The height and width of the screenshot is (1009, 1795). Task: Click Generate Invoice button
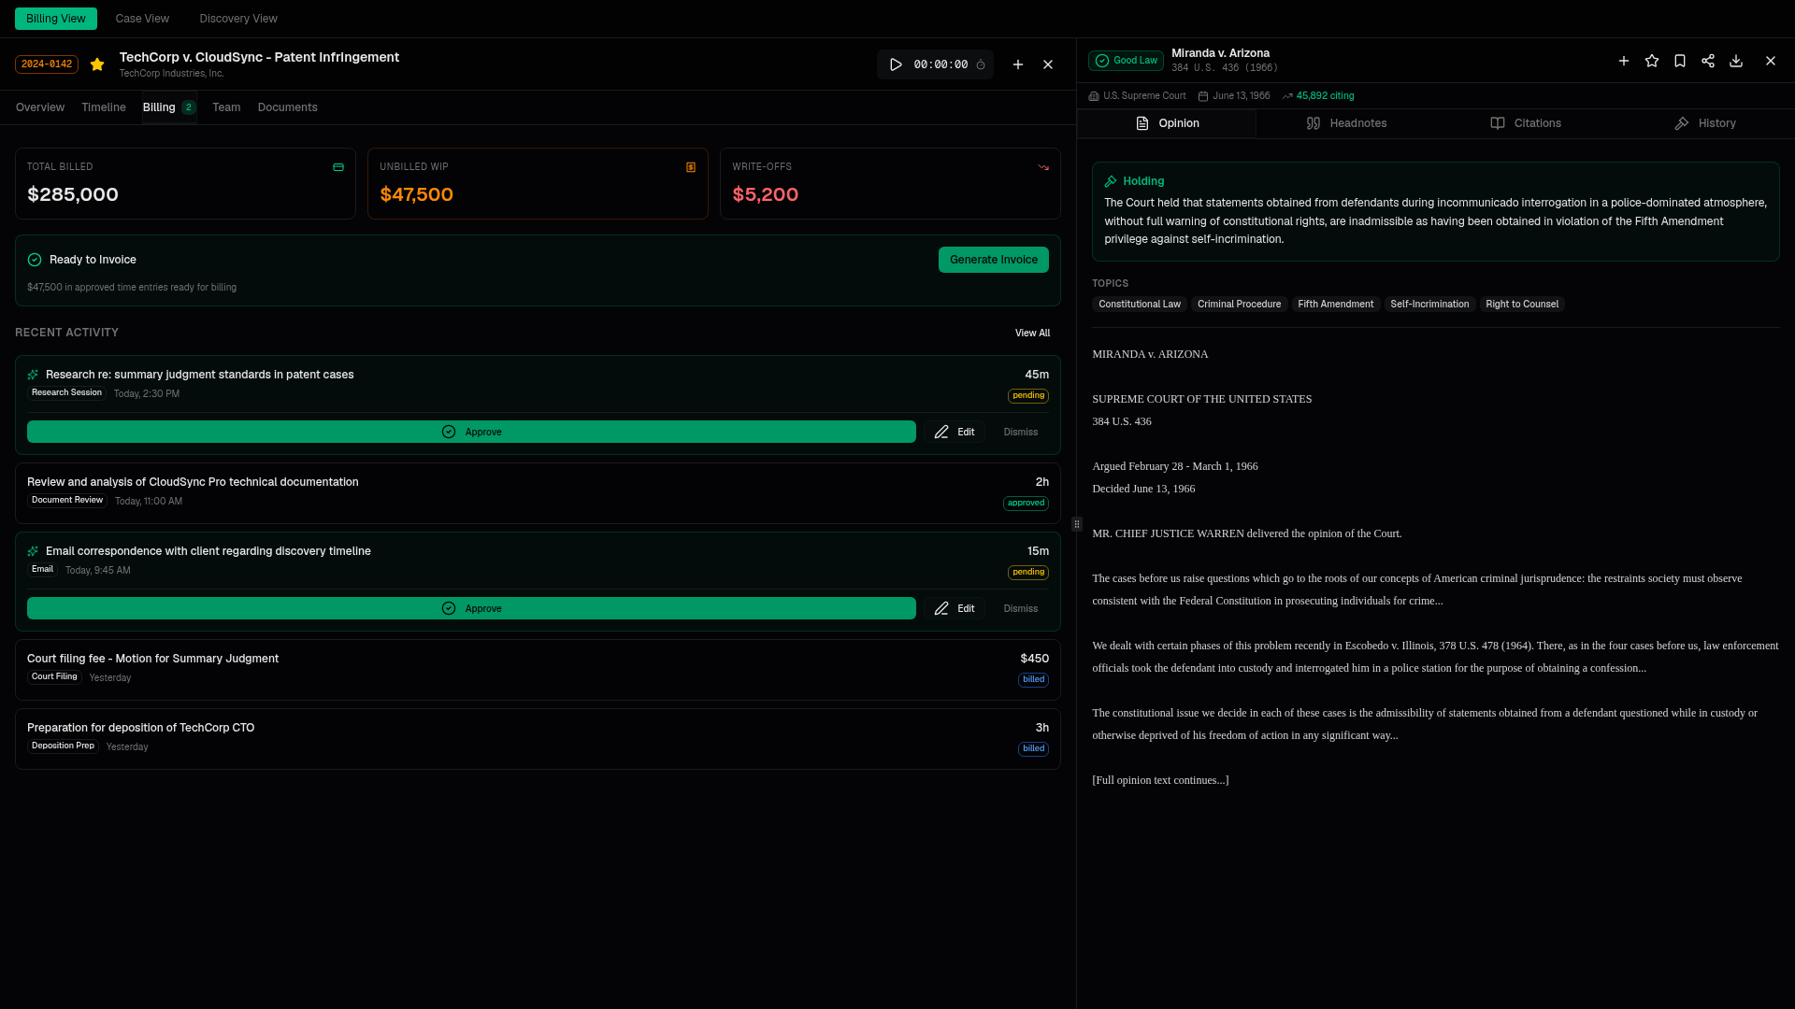coord(994,260)
